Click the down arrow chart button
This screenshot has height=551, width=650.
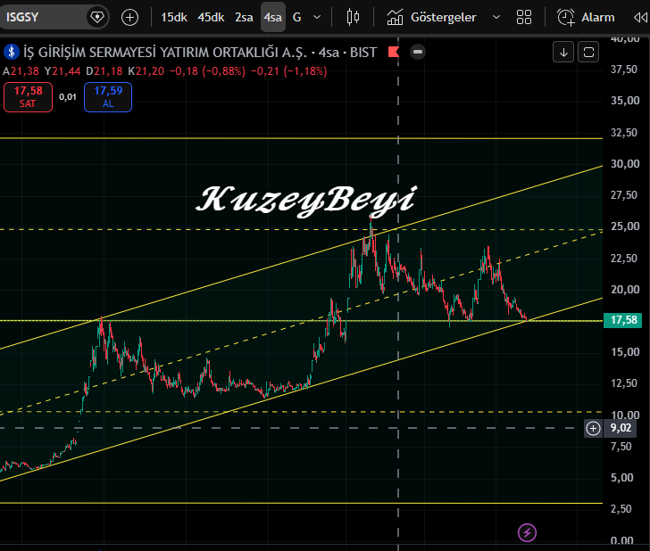coord(563,53)
